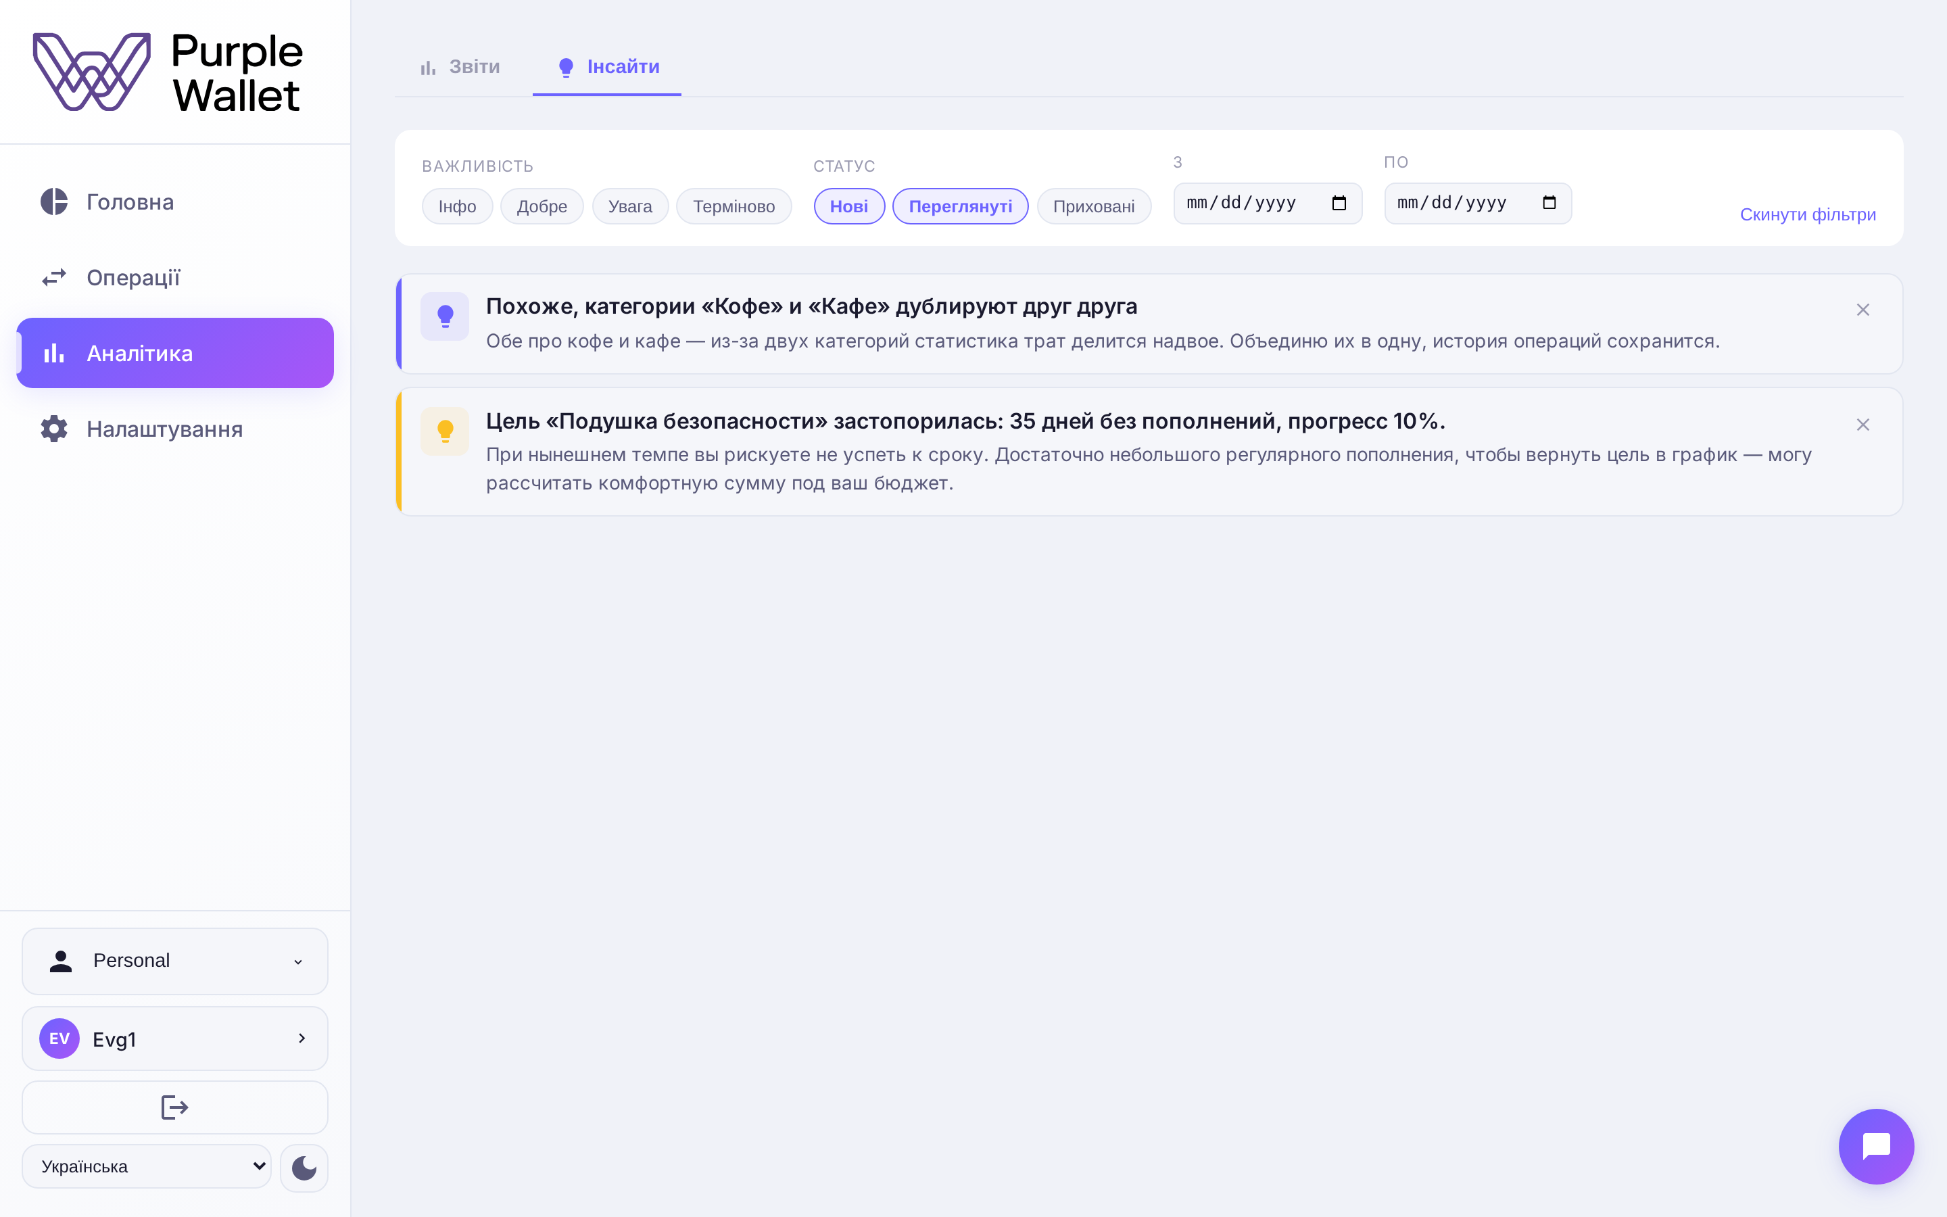
Task: Click the Головна pie chart icon
Action: point(54,202)
